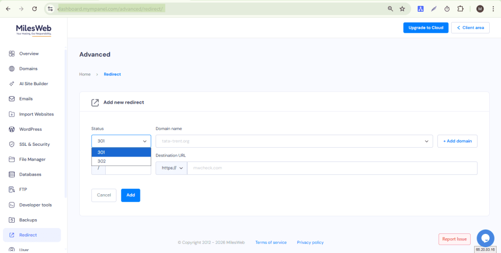This screenshot has height=253, width=501.
Task: Bookmark this page with the star icon
Action: point(402,9)
